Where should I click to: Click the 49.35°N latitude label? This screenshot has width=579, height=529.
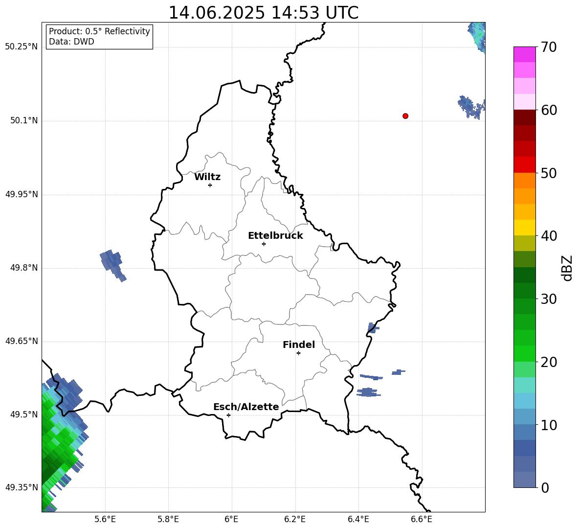[x=22, y=487]
